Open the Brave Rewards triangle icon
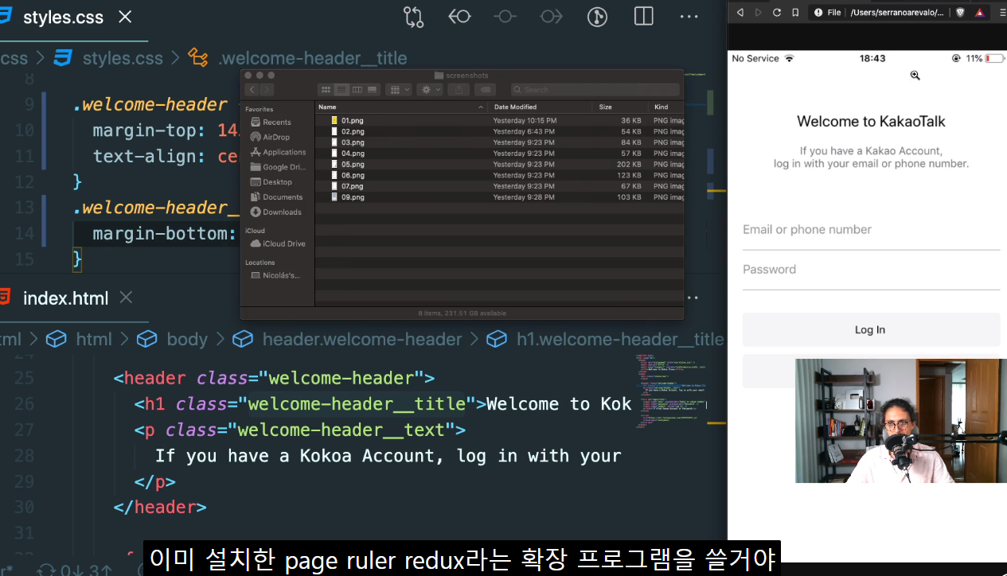The height and width of the screenshot is (576, 1007). [x=980, y=12]
